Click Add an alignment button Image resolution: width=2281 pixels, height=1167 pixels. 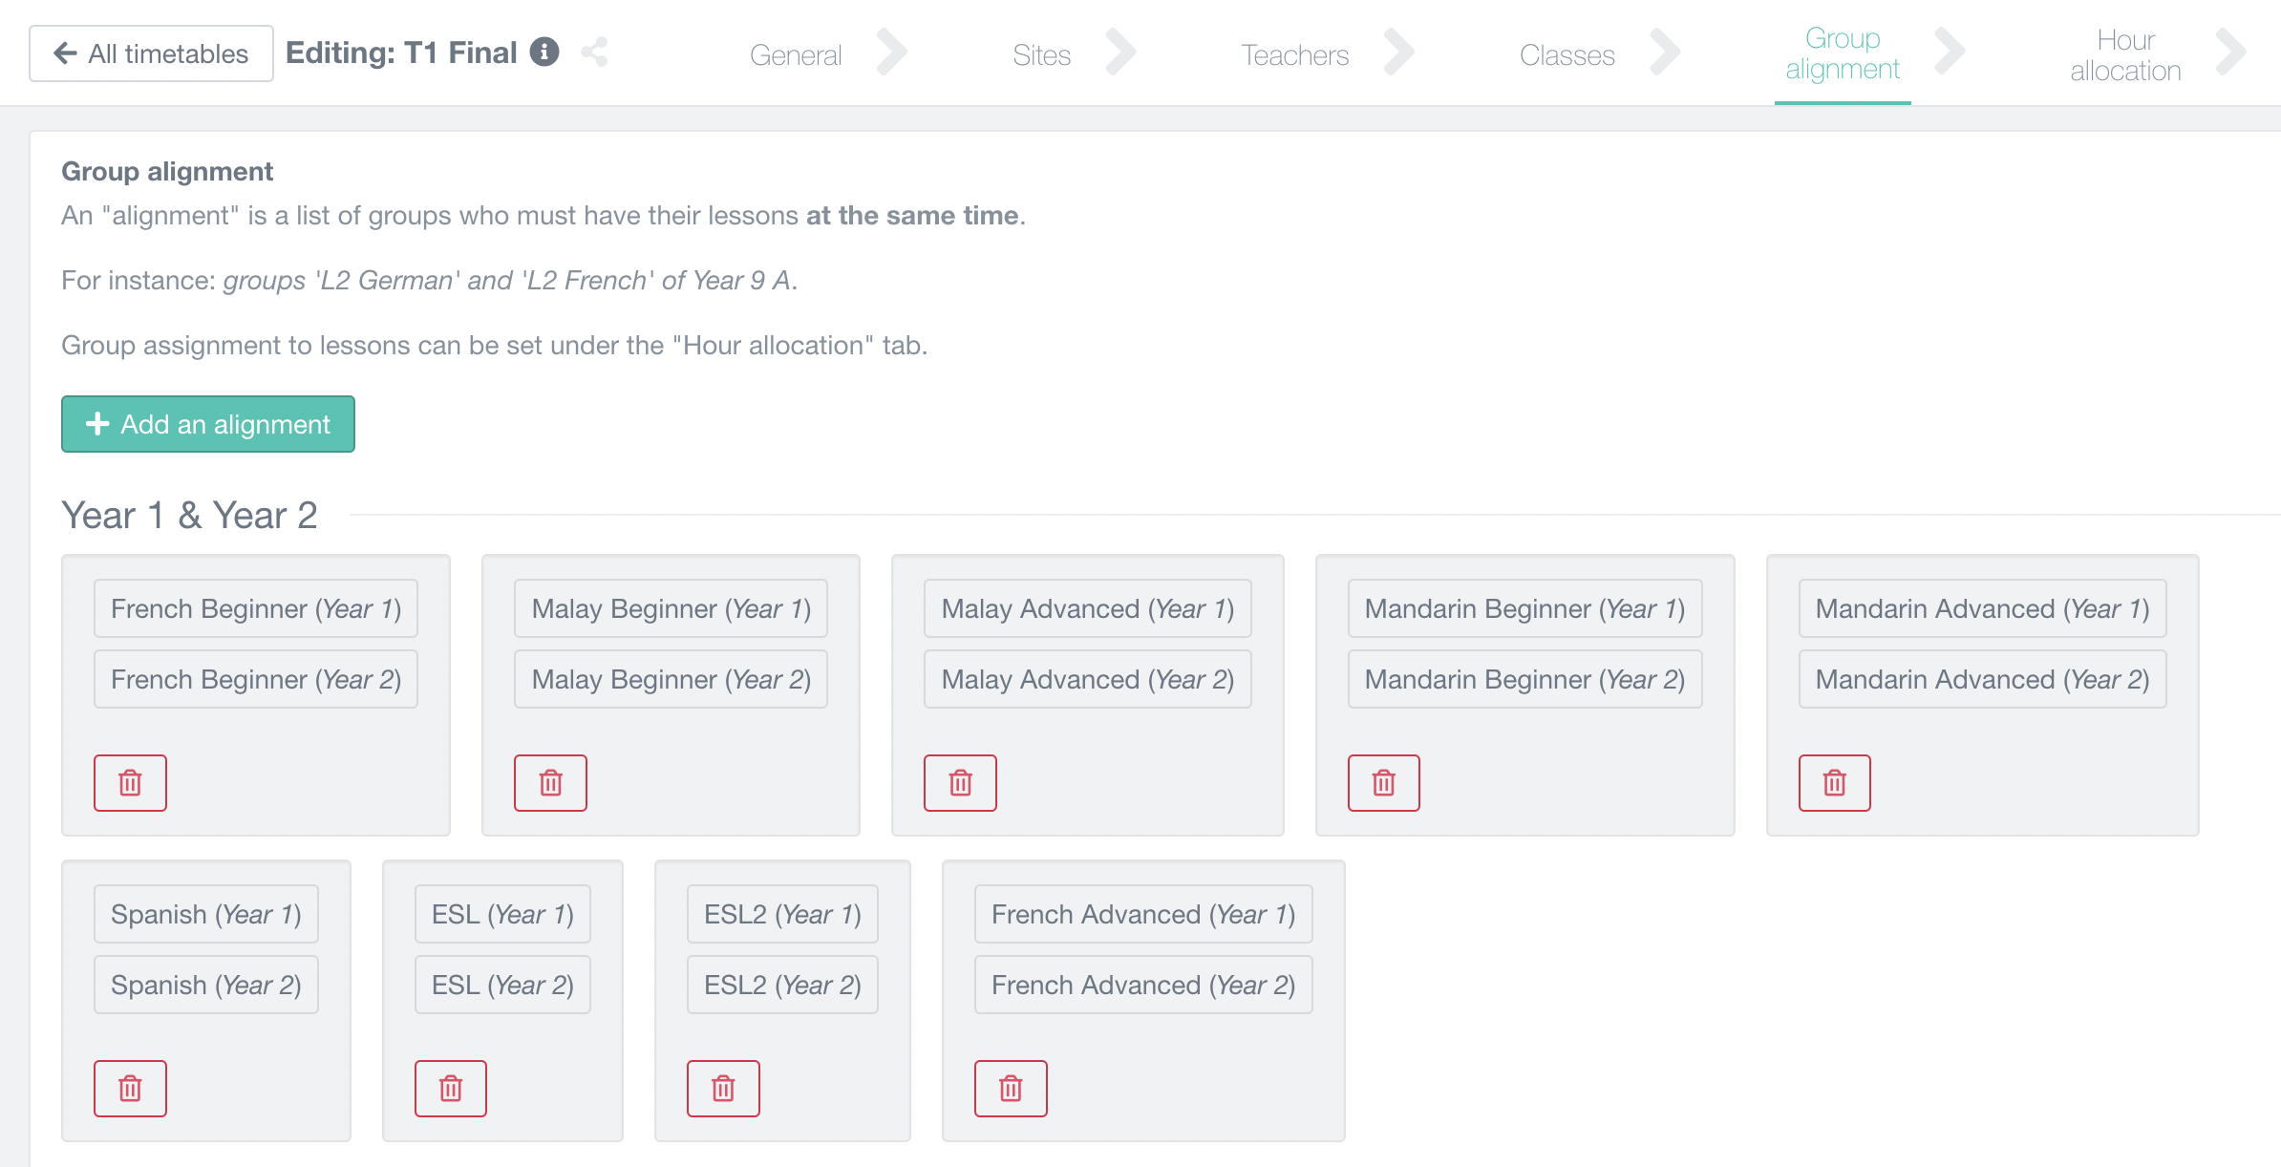208,424
